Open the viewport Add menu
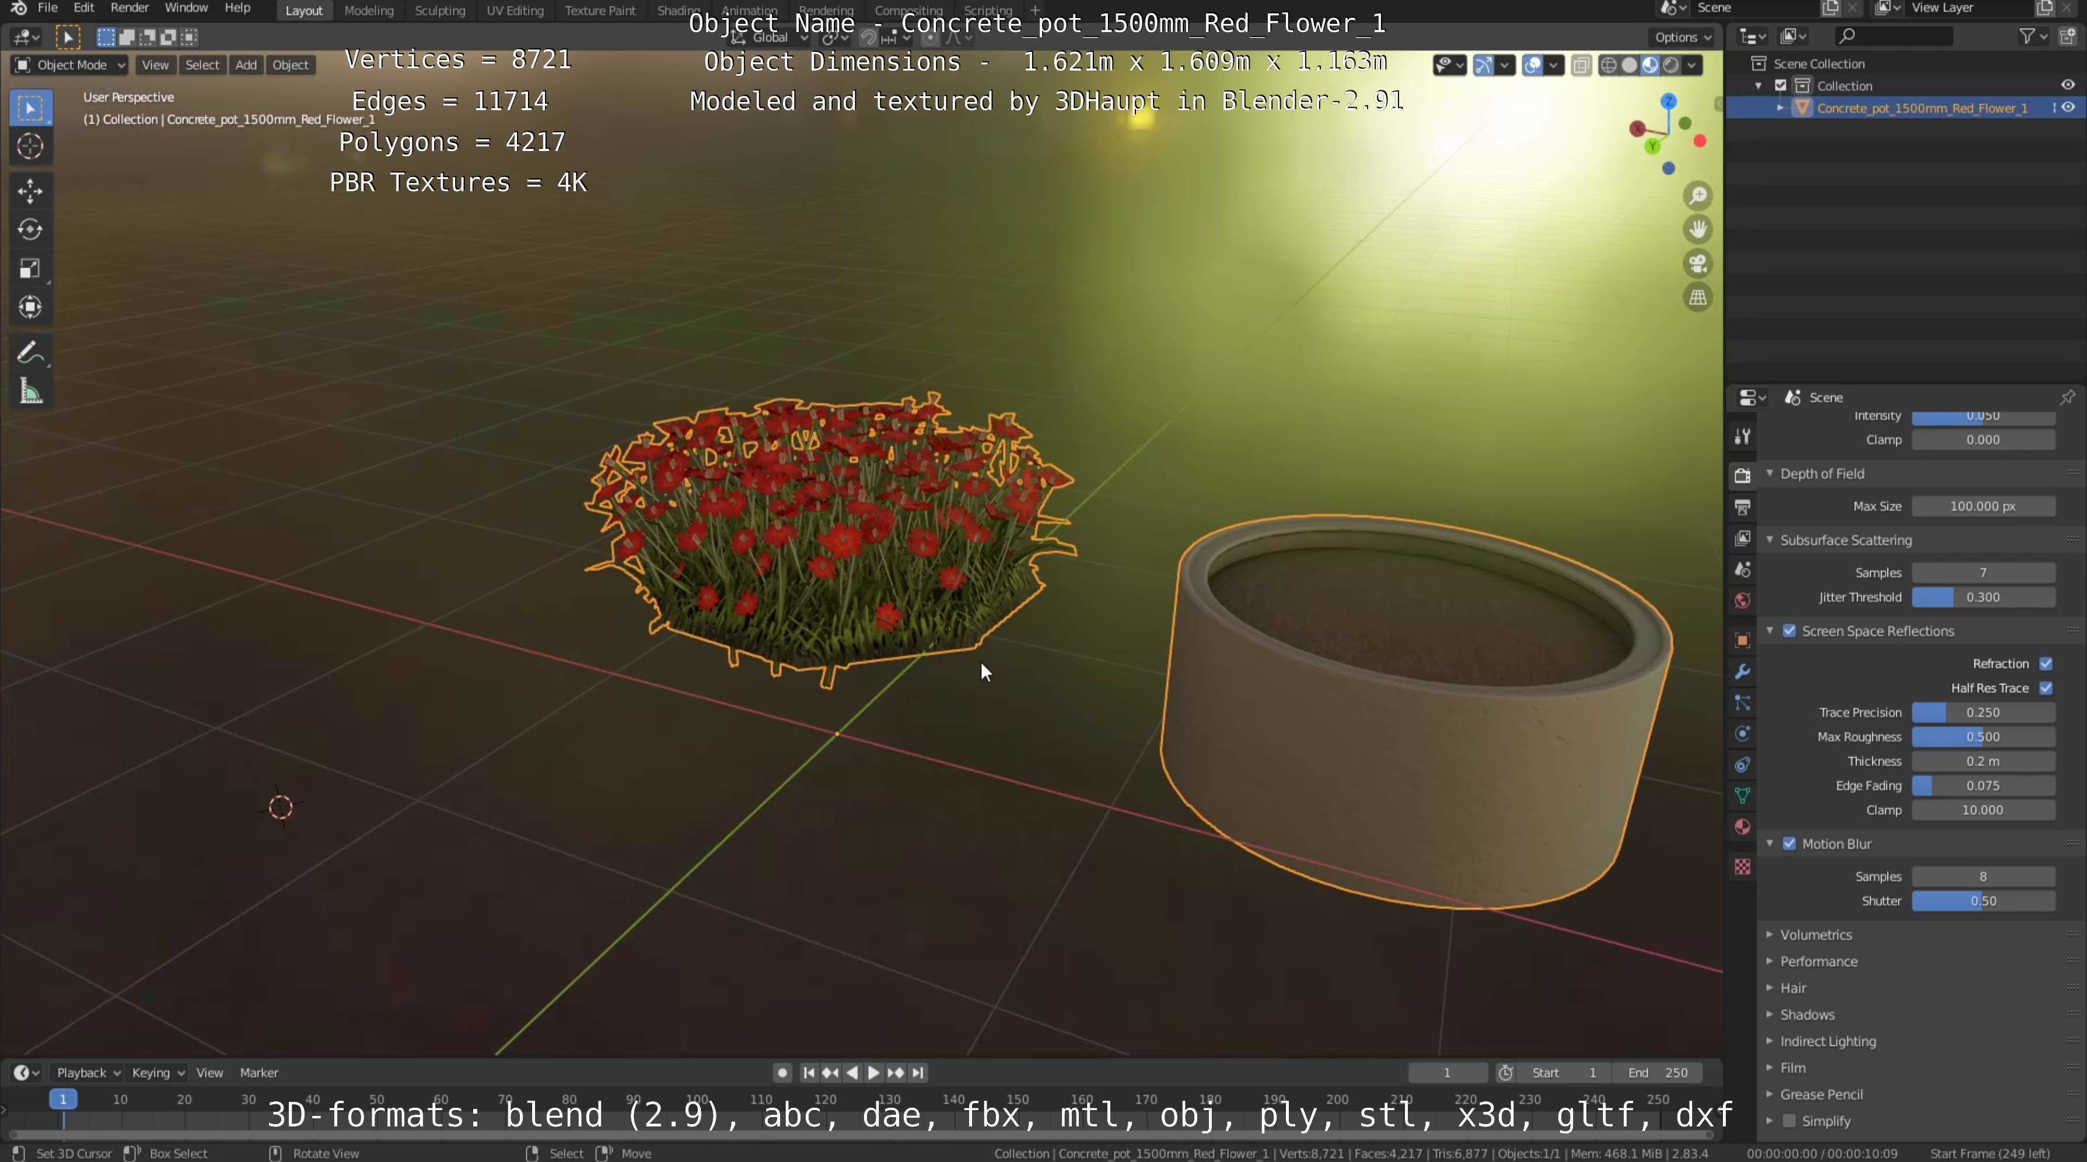This screenshot has height=1162, width=2087. point(246,65)
